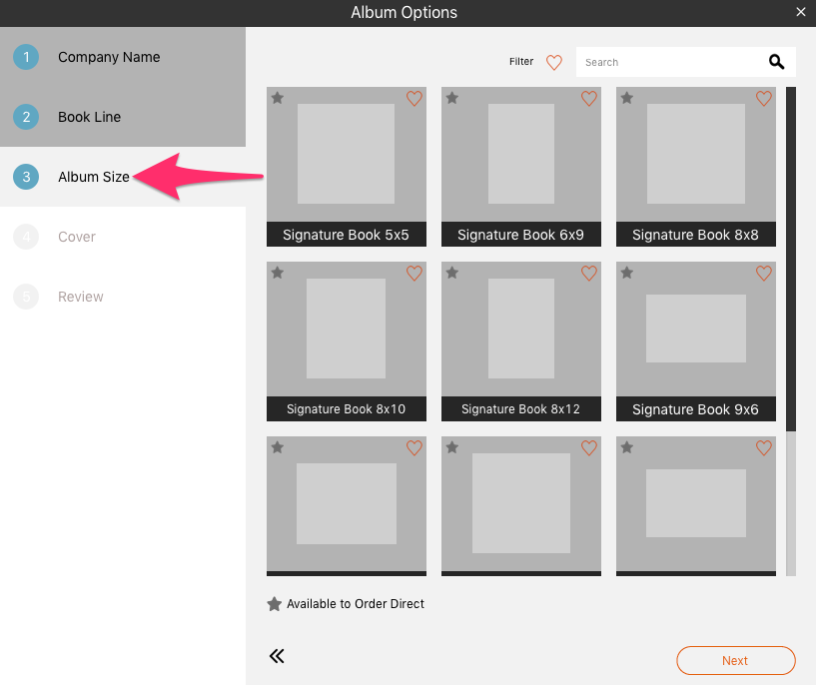Click heart icon on Signature Book 8x10
816x685 pixels.
(414, 274)
